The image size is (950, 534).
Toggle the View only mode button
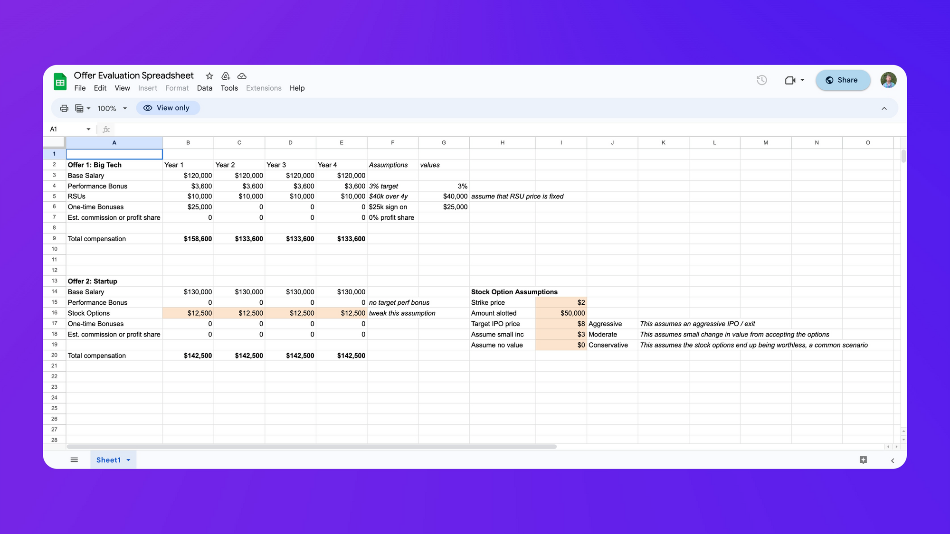(168, 108)
